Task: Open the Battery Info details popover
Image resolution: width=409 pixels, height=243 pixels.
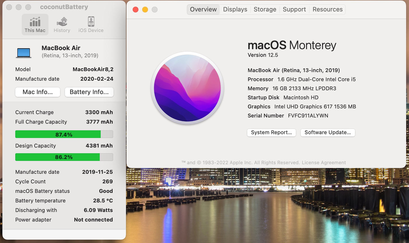Action: (89, 92)
